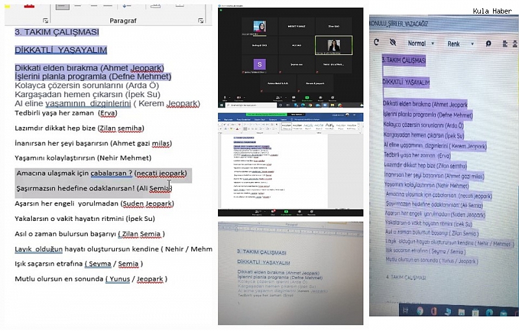The width and height of the screenshot is (519, 331).
Task: Open Reactions in the Zoom gallery window
Action: pyautogui.click(x=333, y=98)
